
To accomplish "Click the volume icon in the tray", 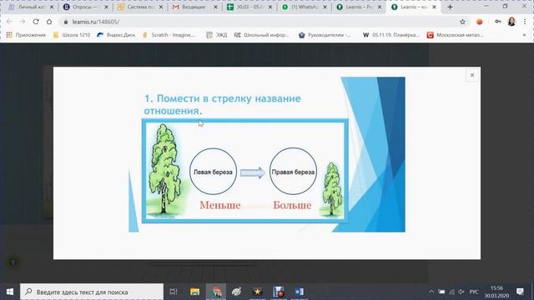I will point(461,292).
